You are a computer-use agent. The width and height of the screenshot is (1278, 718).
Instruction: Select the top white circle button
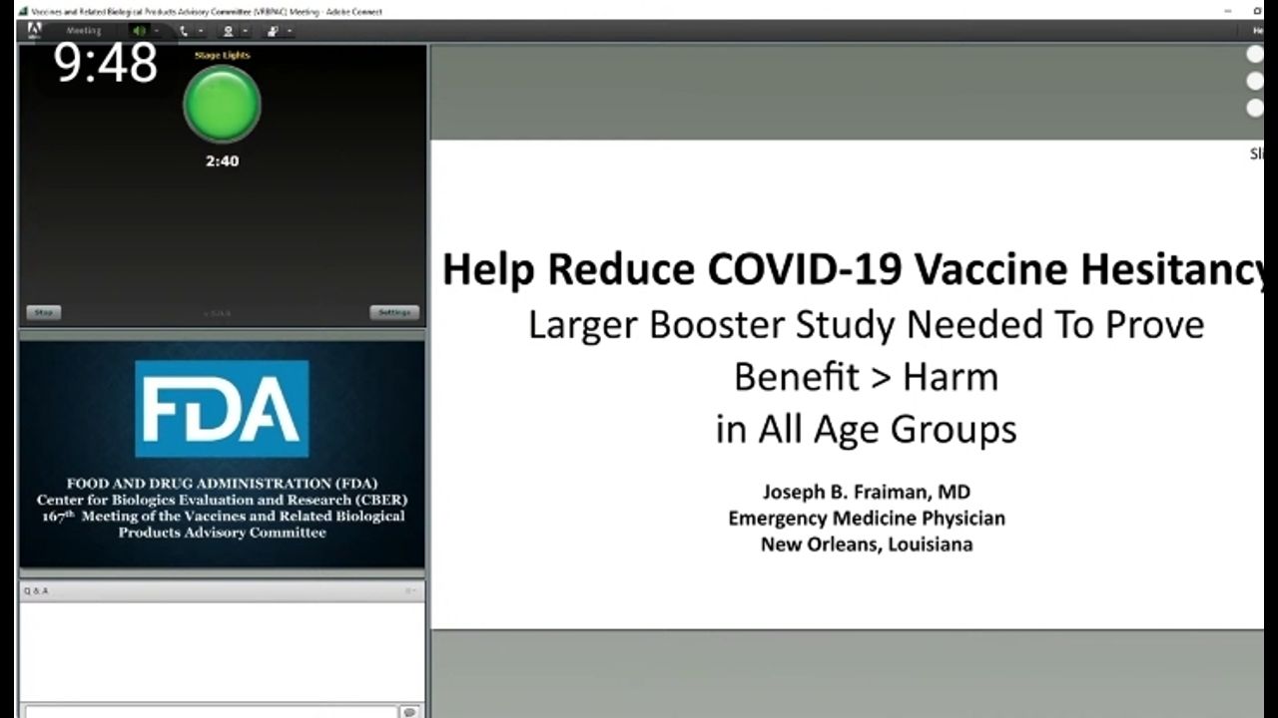pos(1255,55)
